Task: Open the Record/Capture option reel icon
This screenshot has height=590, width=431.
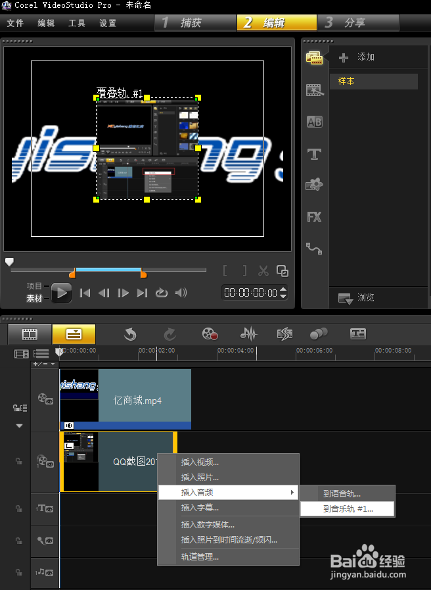Action: (x=210, y=333)
